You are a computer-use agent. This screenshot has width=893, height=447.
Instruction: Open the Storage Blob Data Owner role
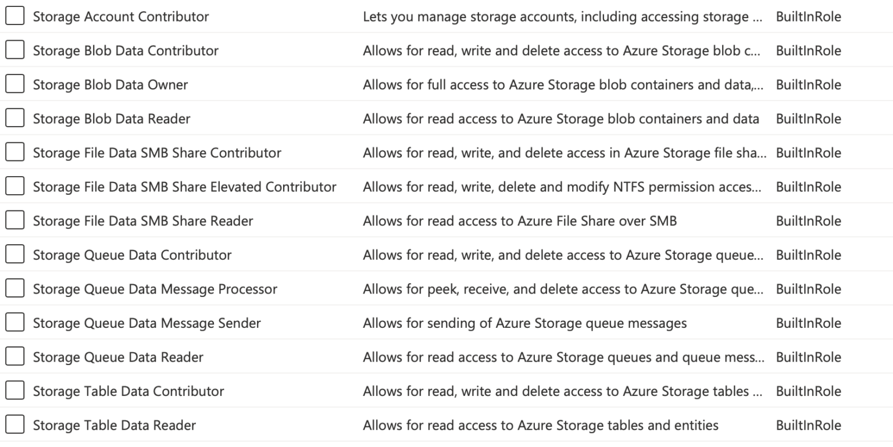point(110,84)
